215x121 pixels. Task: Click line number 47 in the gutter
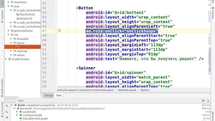click(44, 31)
